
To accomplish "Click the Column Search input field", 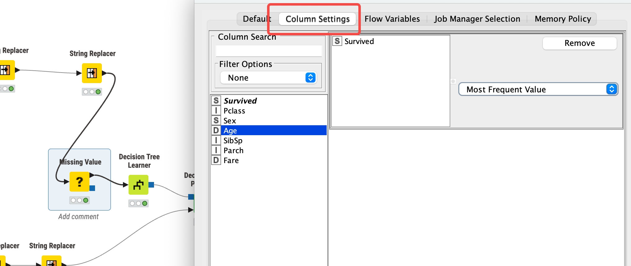I will [x=269, y=51].
